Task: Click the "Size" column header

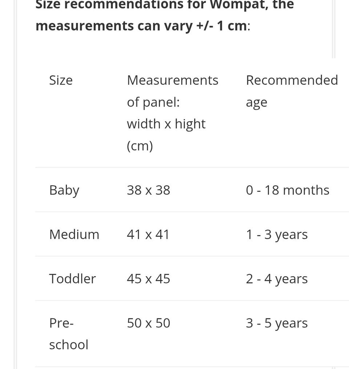Action: [61, 80]
